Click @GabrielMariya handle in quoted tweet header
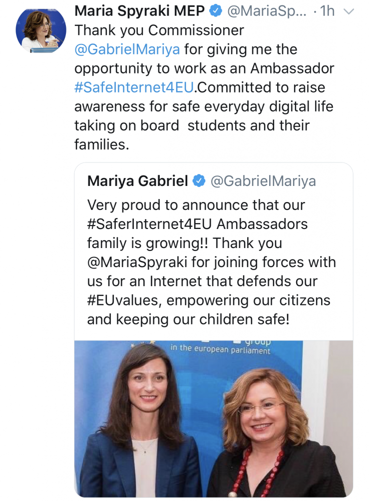The height and width of the screenshot is (501, 369). pyautogui.click(x=263, y=181)
